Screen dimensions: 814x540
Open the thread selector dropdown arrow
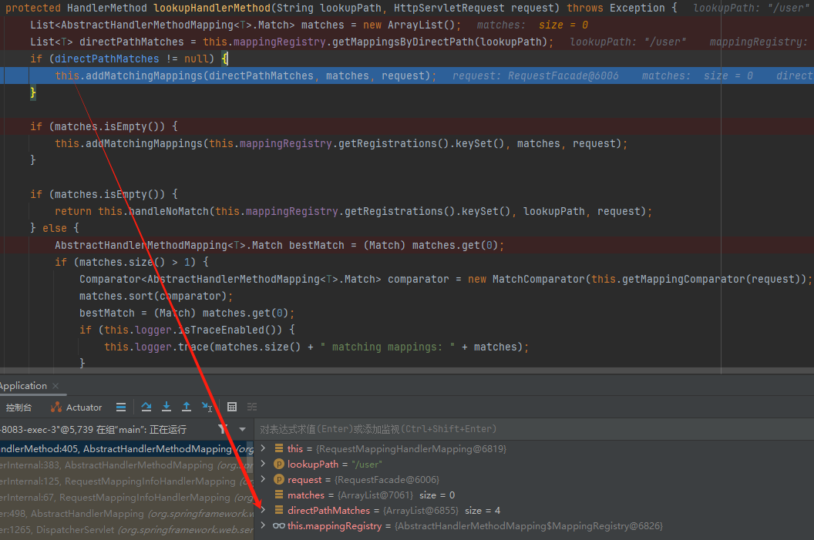(x=243, y=430)
